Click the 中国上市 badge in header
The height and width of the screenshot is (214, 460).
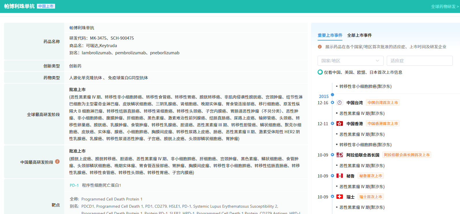pyautogui.click(x=46, y=6)
